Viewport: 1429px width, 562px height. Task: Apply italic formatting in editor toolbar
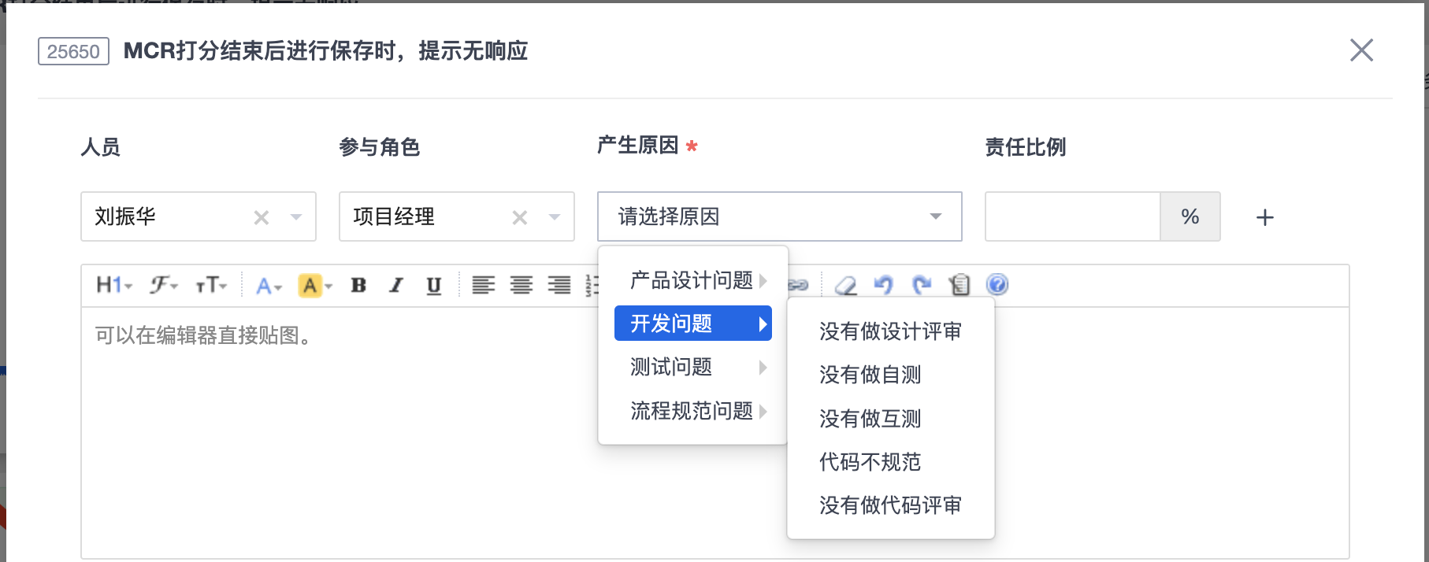tap(396, 285)
